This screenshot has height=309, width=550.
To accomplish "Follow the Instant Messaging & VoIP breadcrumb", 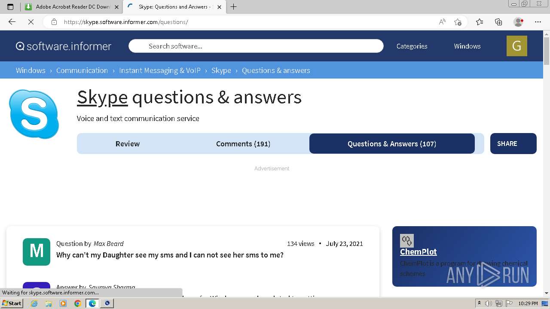I will point(160,70).
